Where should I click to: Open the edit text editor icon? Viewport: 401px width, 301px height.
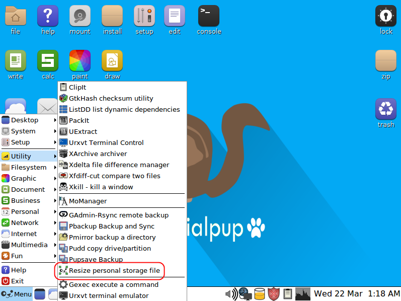[175, 16]
